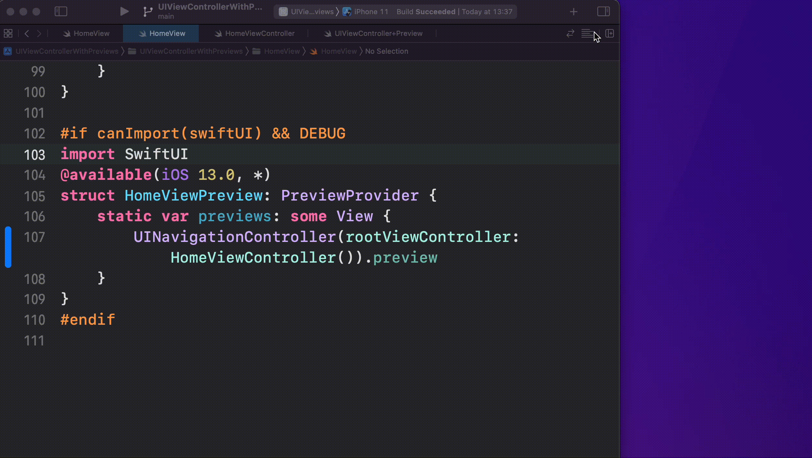Click 'UINavigationController' in code
This screenshot has width=812, height=458.
(x=235, y=237)
